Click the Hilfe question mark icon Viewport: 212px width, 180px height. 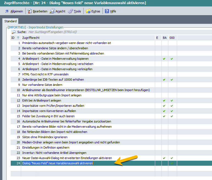[x=107, y=11]
